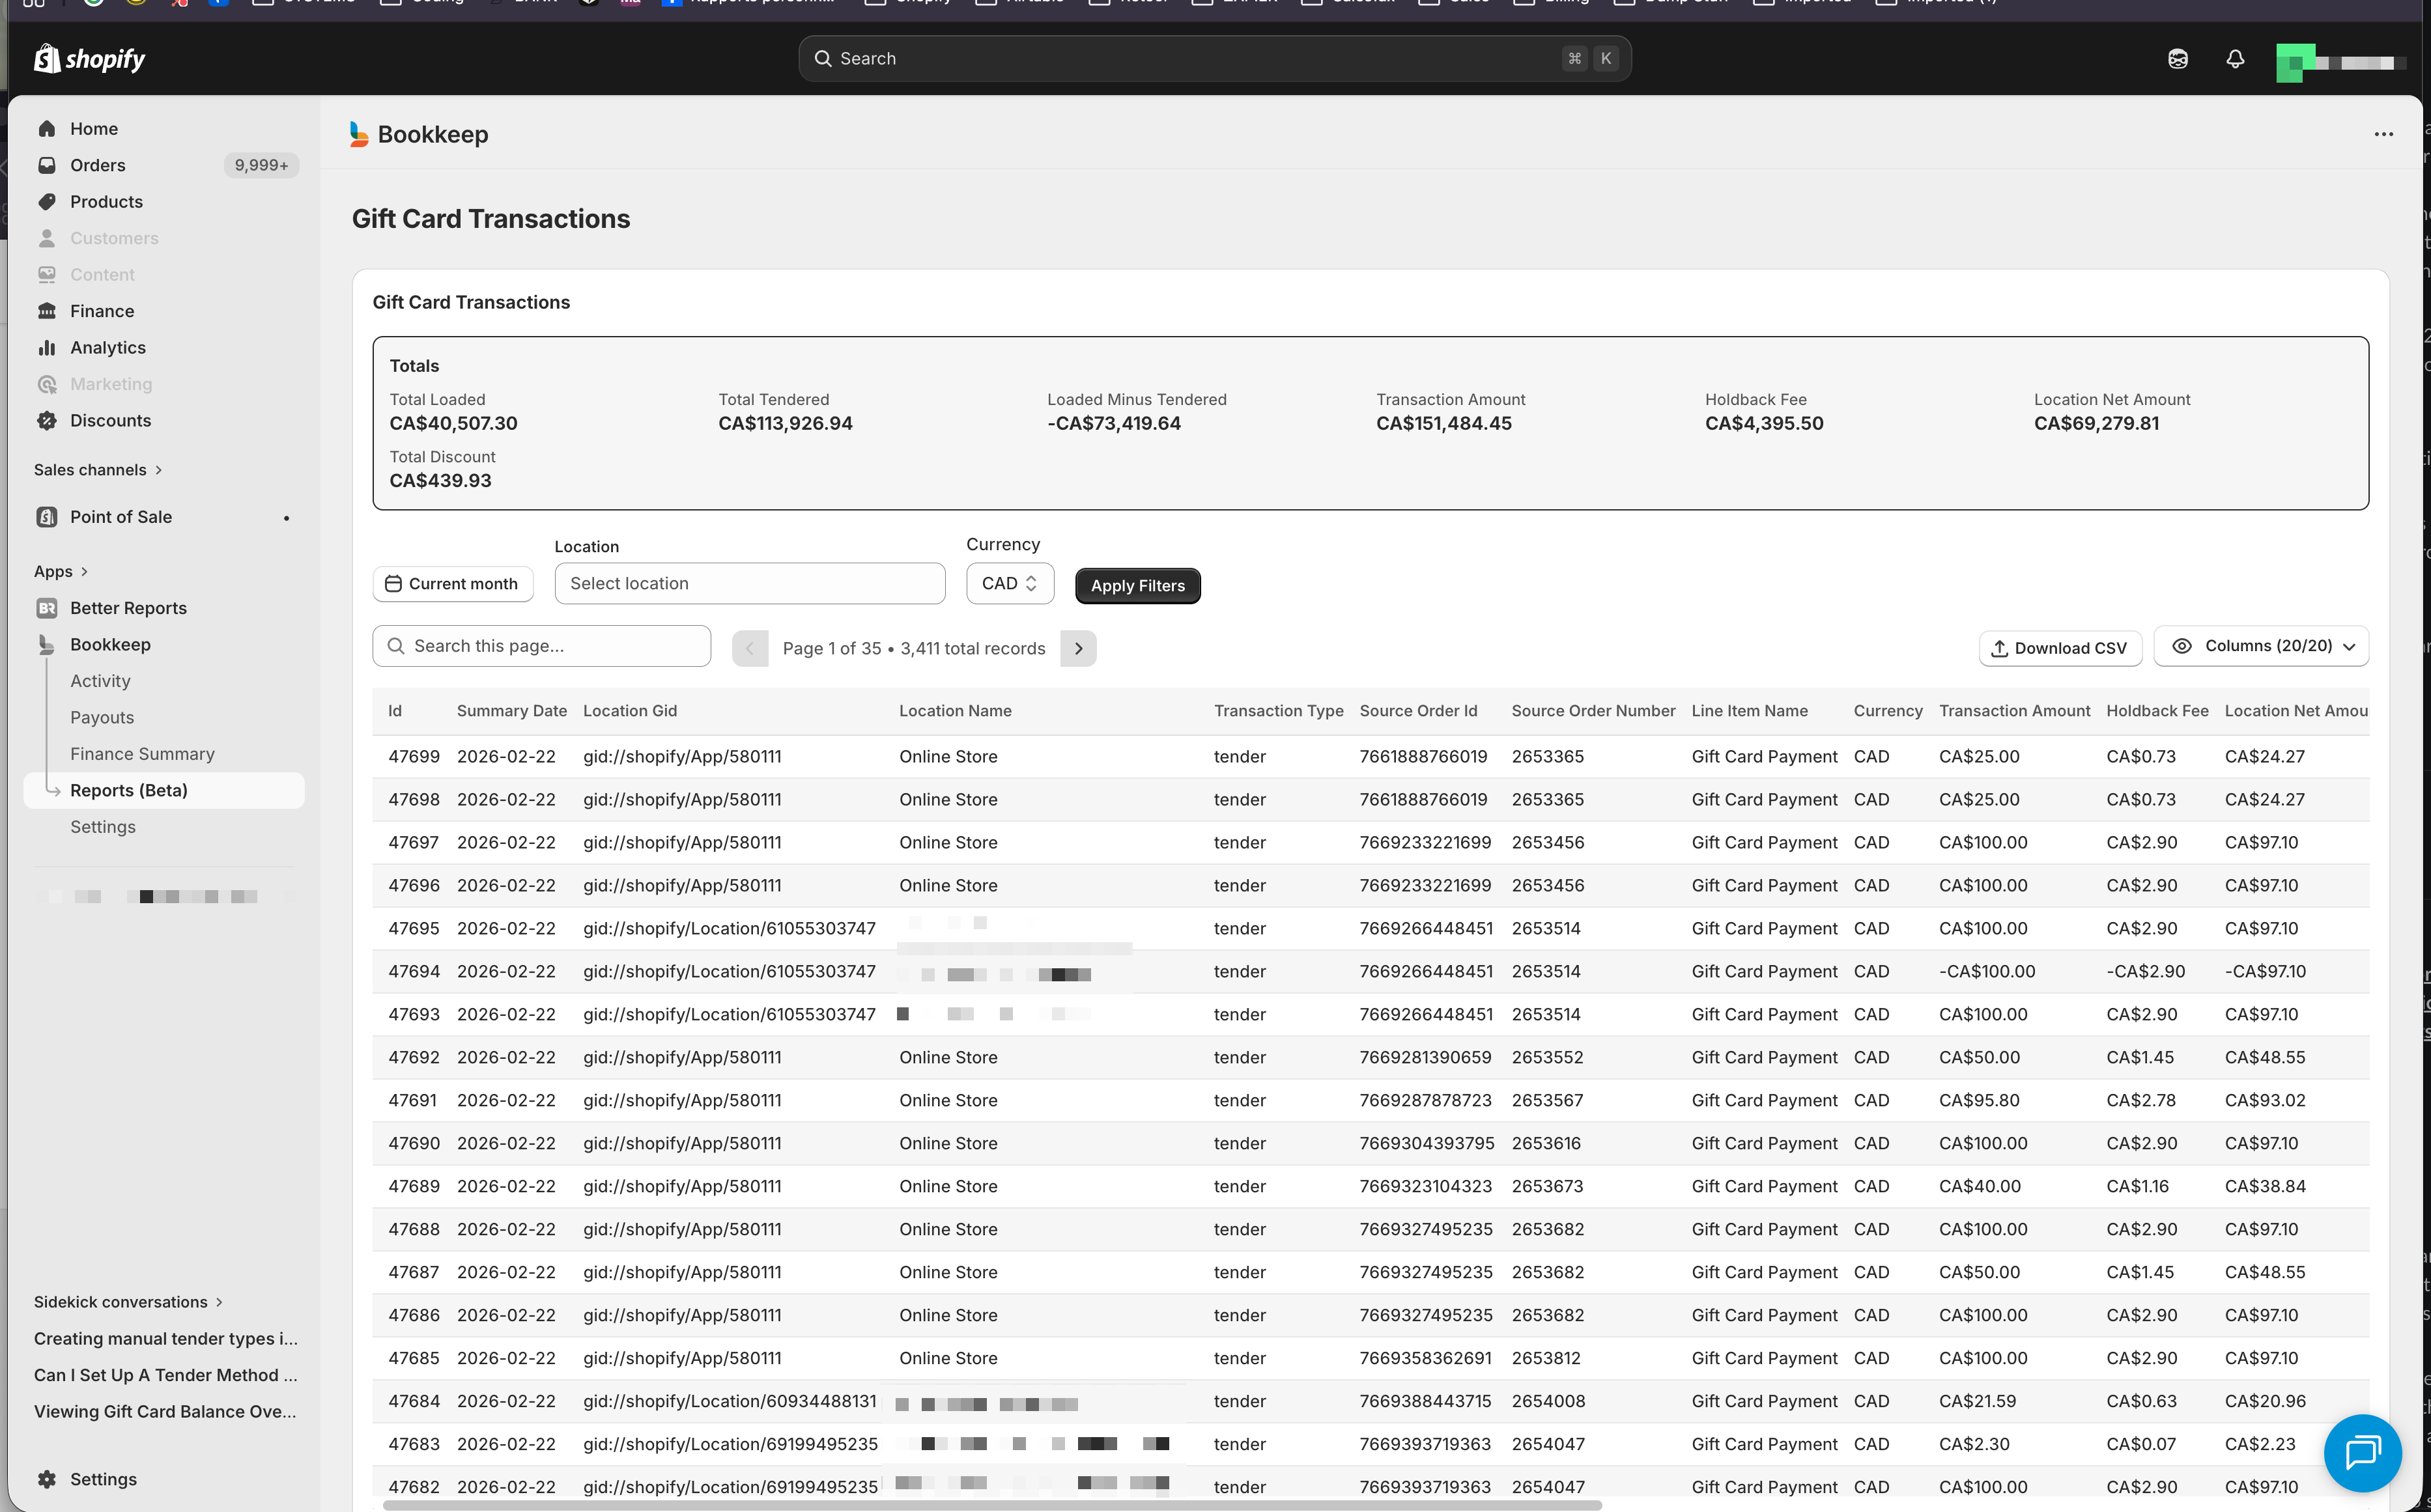Image resolution: width=2431 pixels, height=1512 pixels.
Task: Click the Select location field
Action: [x=749, y=584]
